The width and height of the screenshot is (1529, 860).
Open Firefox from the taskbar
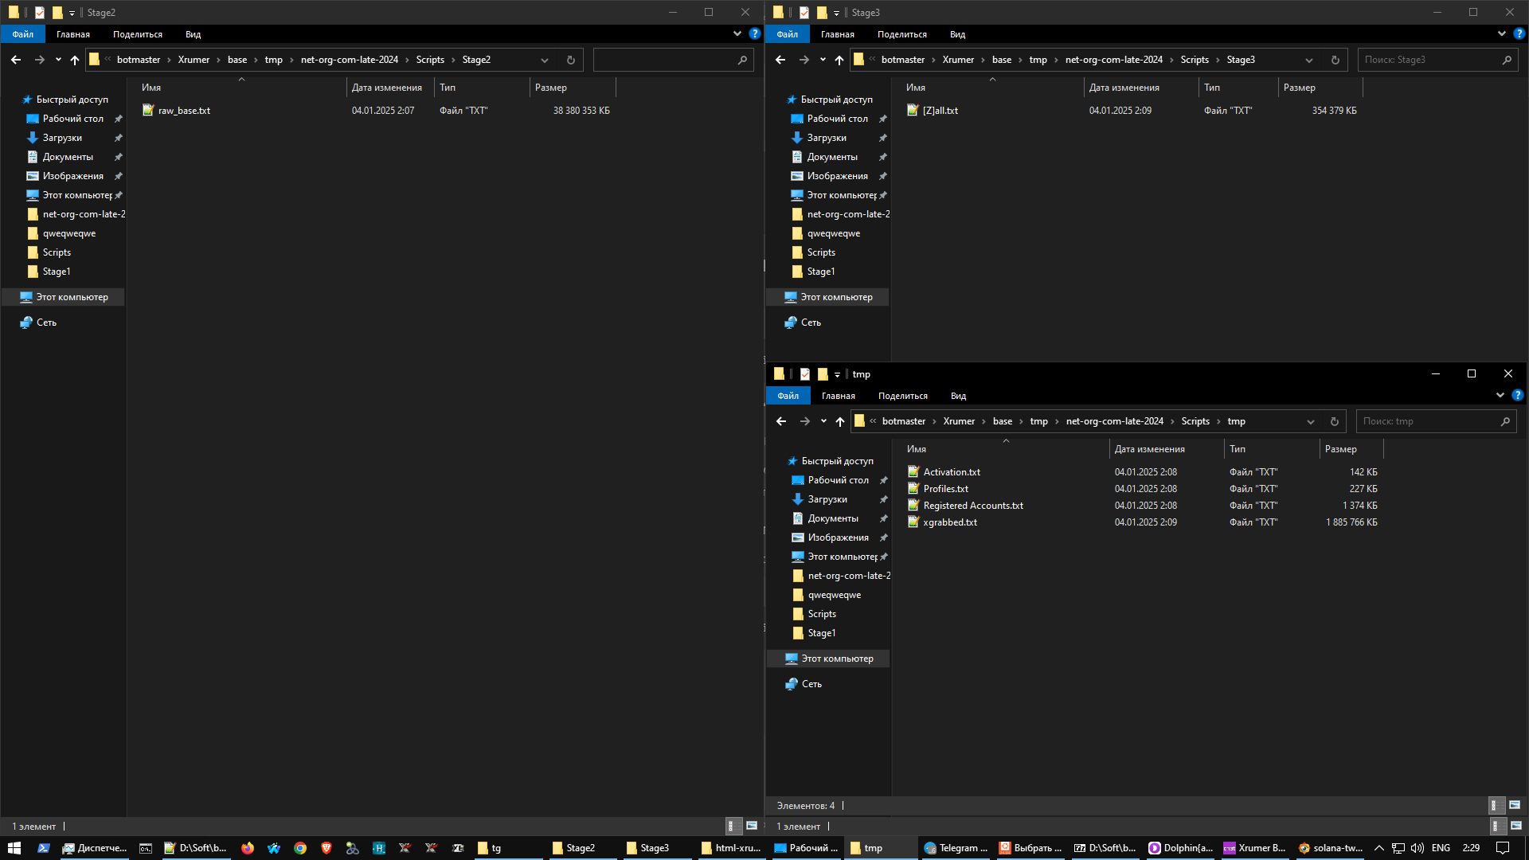248,848
